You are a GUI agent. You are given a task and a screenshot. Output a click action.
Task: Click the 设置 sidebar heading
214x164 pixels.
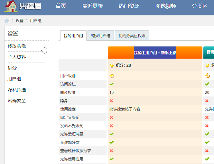(13, 33)
